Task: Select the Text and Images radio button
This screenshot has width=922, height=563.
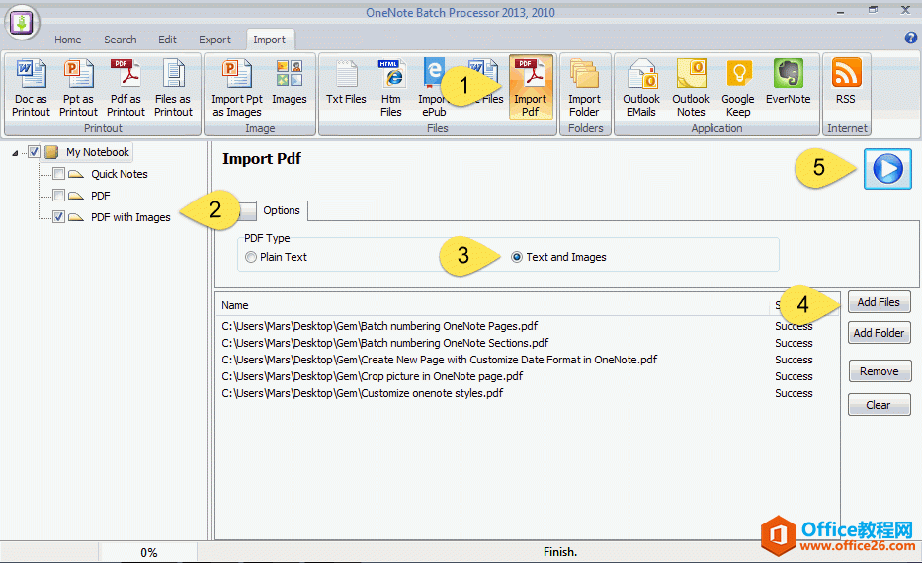Action: (516, 257)
